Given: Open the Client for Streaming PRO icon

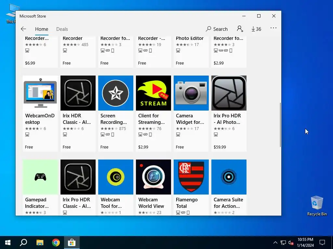Looking at the screenshot, I should (153, 93).
